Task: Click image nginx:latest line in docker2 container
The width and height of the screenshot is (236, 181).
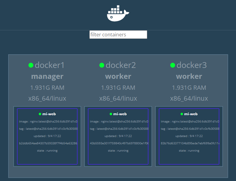Action: coord(119,122)
